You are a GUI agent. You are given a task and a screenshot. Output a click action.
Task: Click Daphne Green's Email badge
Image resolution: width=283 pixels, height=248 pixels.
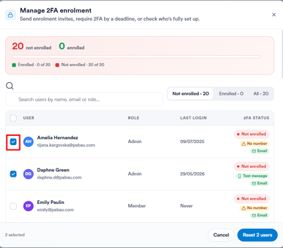(260, 183)
